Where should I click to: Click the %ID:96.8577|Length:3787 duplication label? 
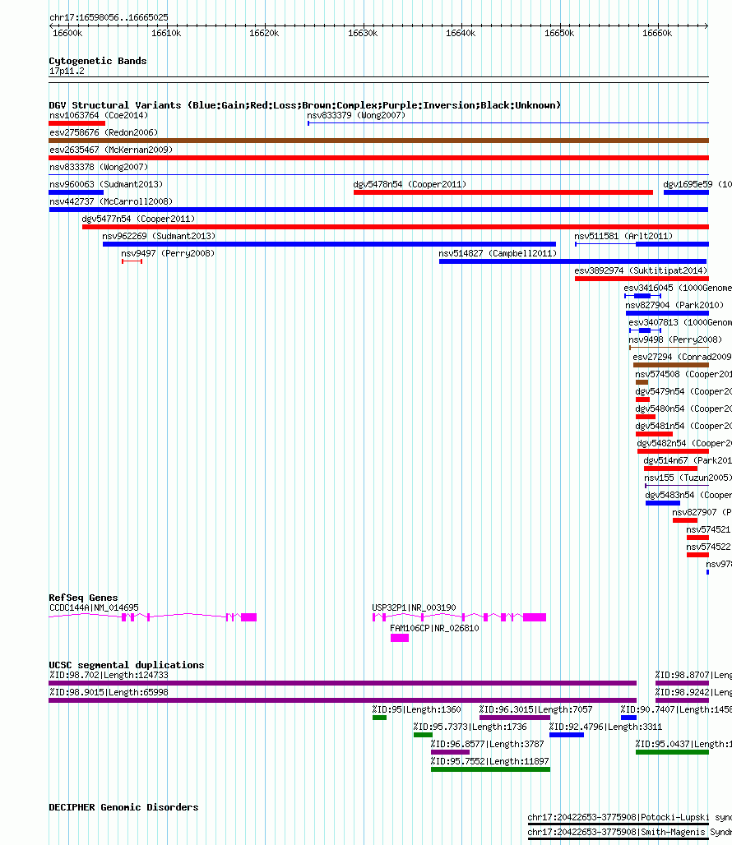click(487, 744)
